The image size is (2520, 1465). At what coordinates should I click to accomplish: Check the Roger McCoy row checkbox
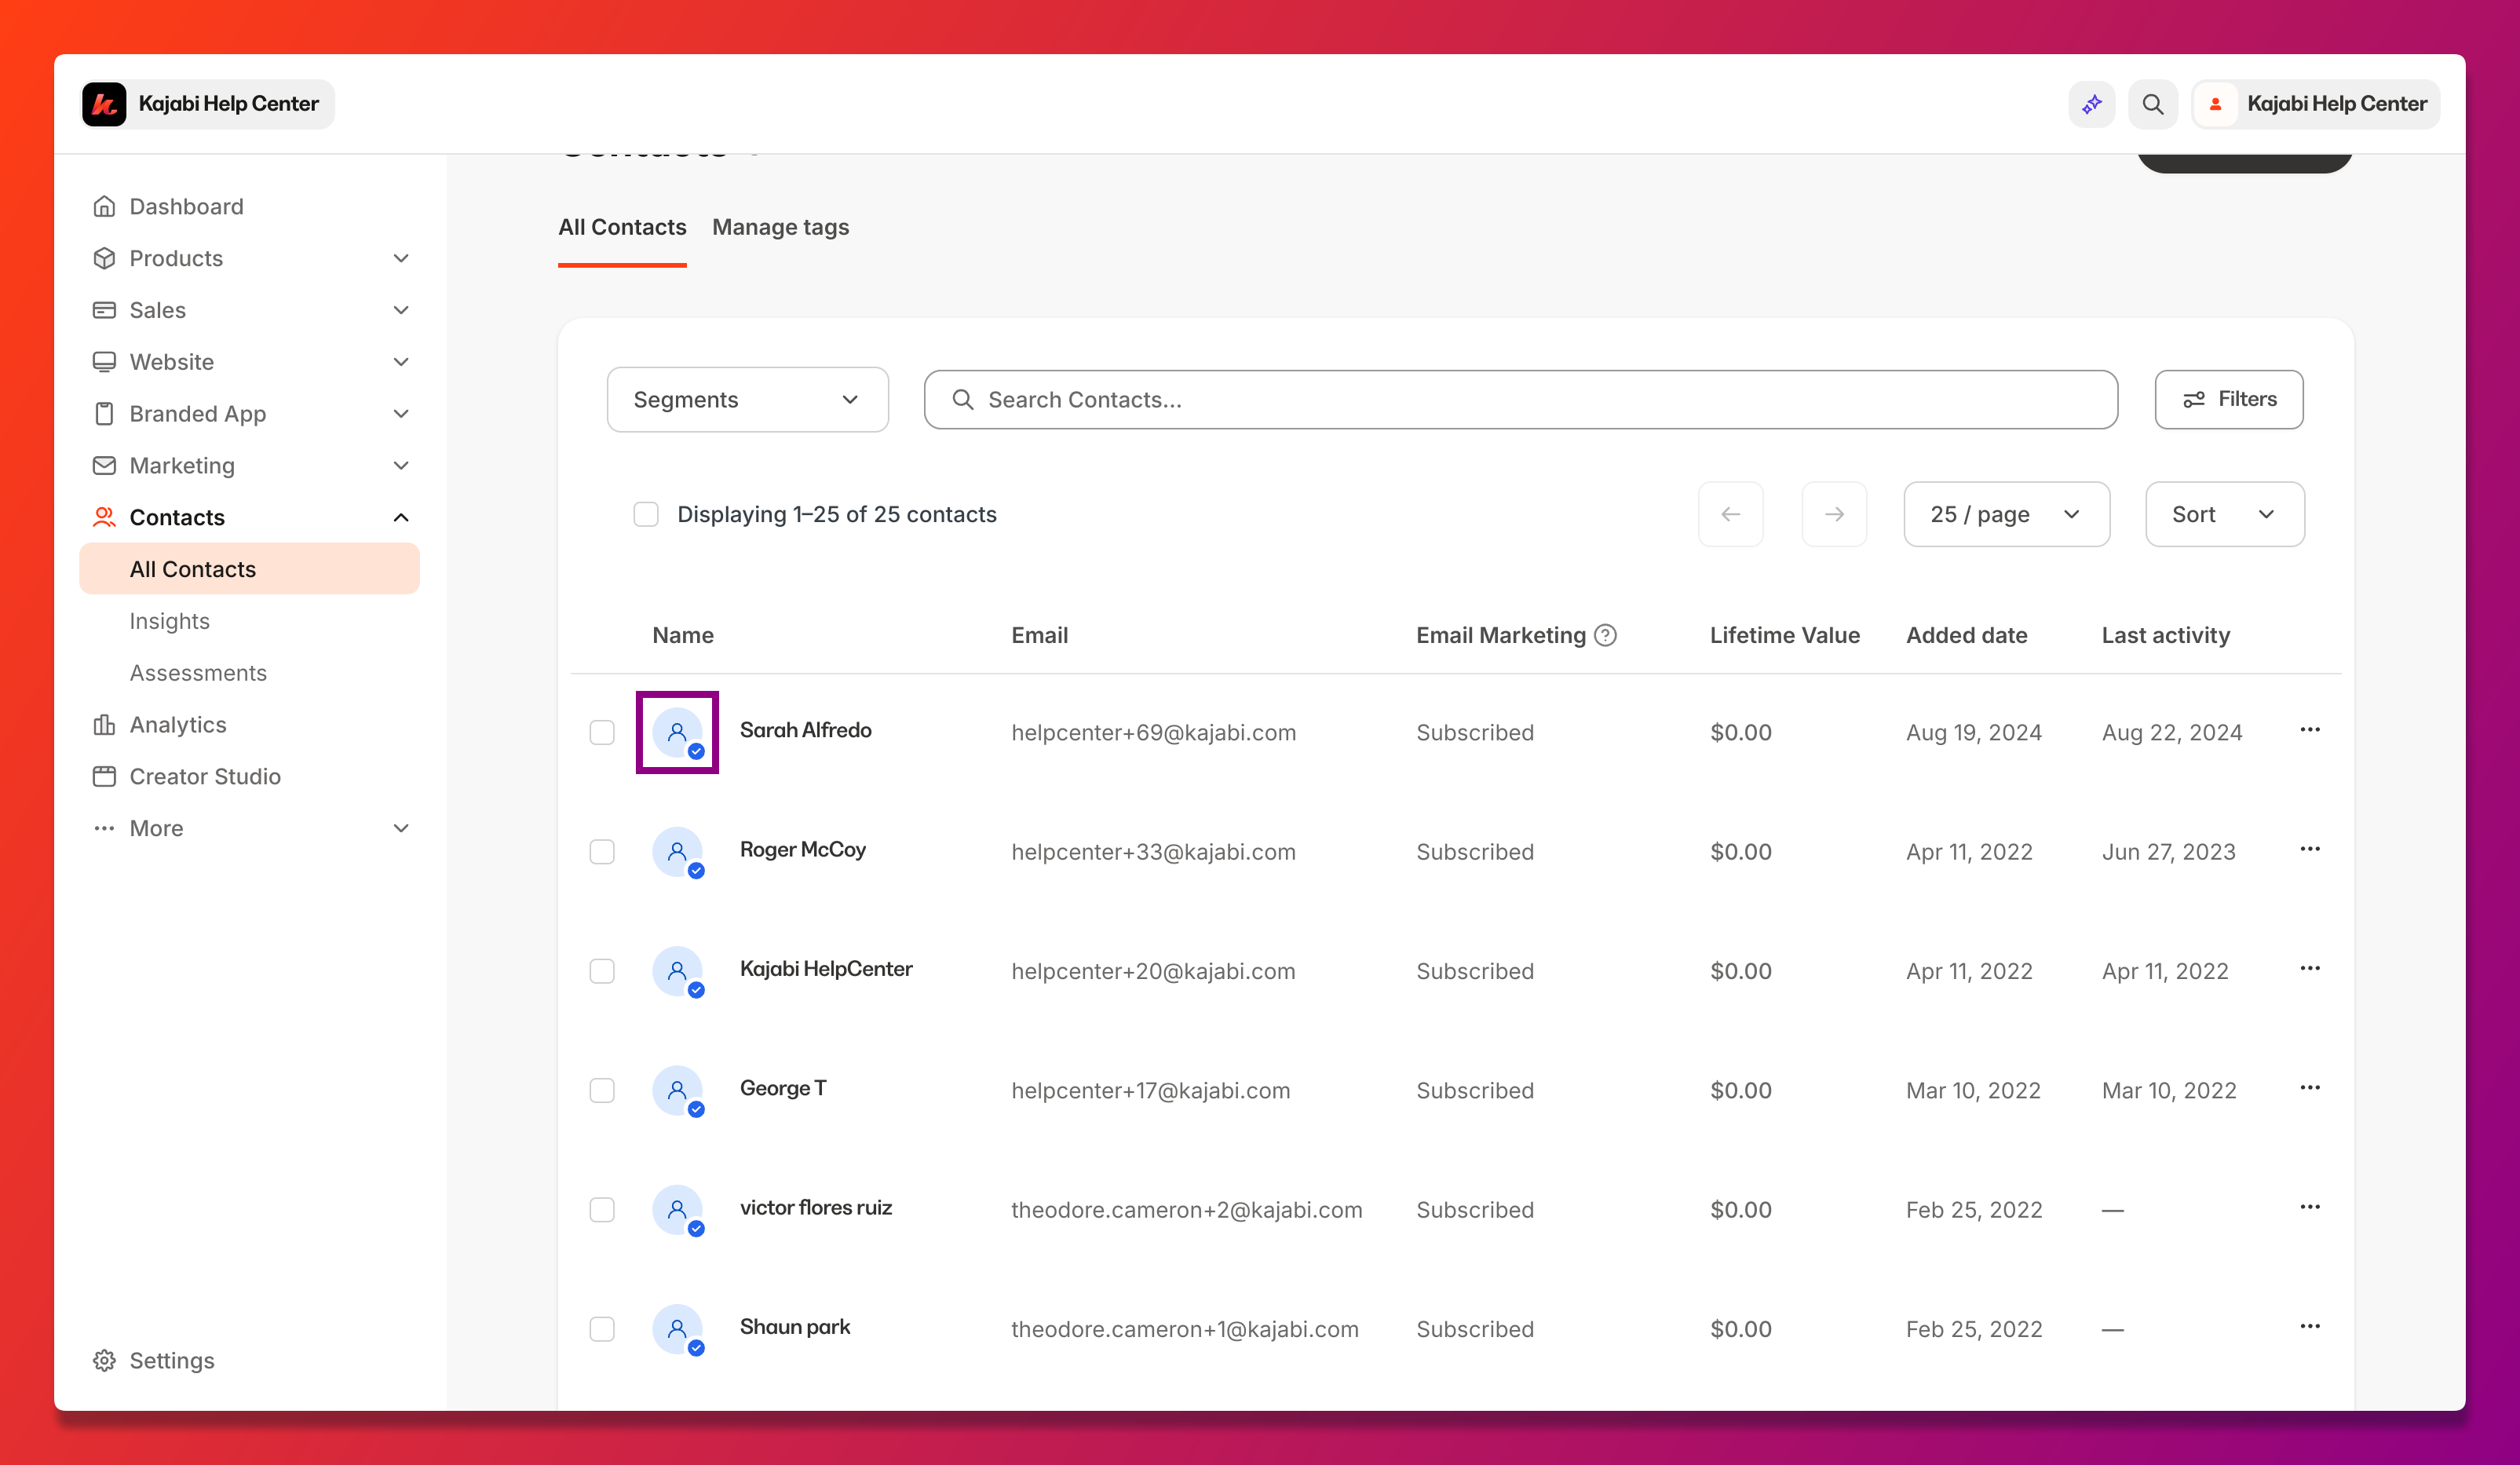pos(602,852)
